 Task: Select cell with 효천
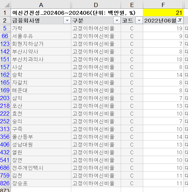click(41, 113)
